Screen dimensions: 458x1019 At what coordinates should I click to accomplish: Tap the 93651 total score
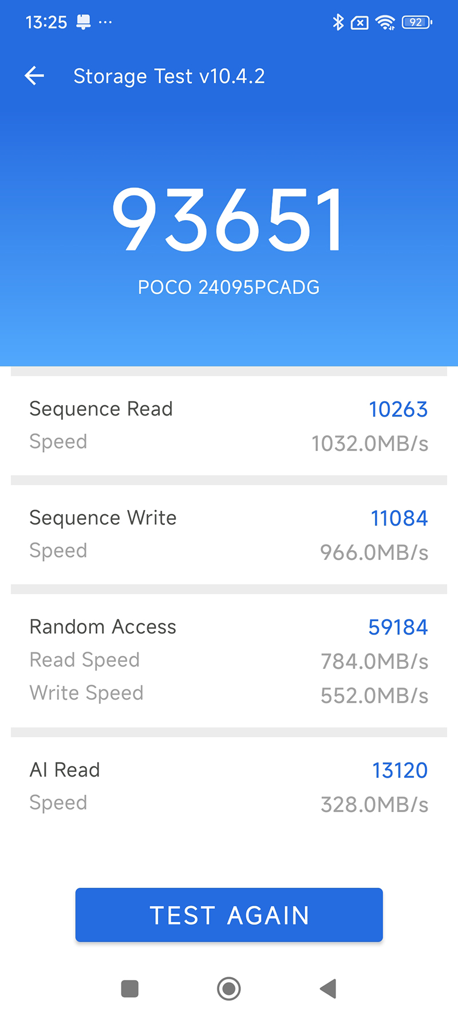[x=228, y=221]
